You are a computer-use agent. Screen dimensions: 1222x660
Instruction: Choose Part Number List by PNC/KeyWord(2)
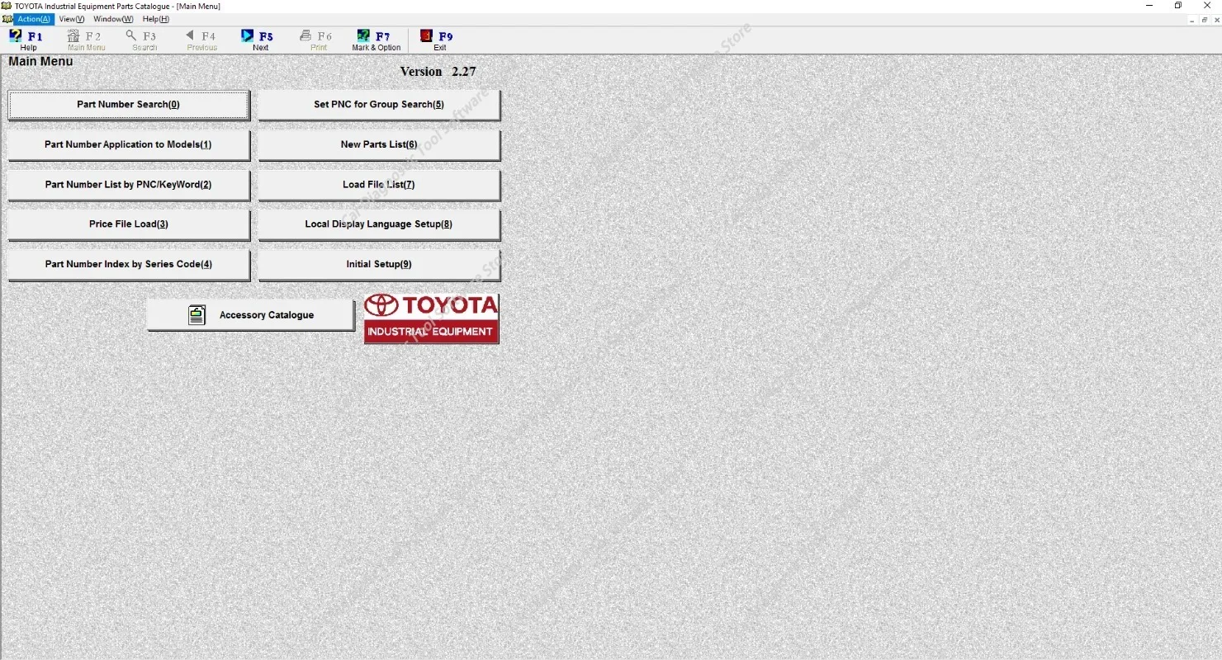(128, 185)
